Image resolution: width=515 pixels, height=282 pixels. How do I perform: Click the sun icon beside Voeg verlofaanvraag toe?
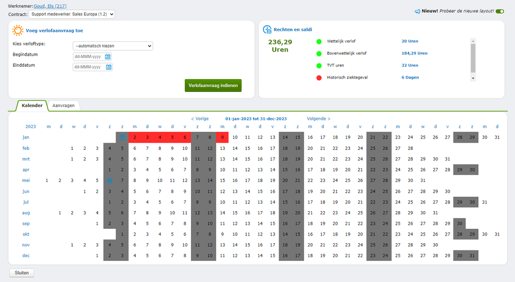pos(18,30)
